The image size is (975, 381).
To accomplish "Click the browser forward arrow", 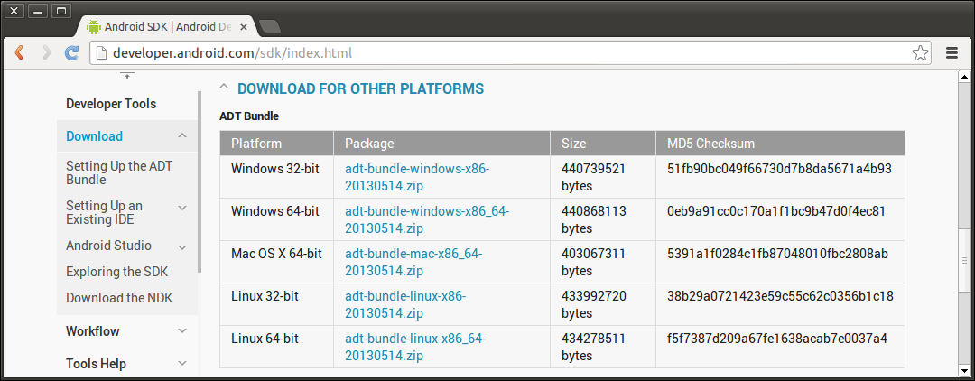I will click(46, 53).
